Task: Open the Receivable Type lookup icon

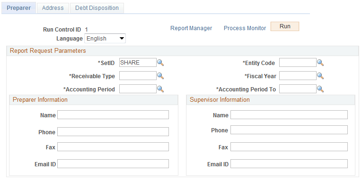Action: [x=160, y=76]
